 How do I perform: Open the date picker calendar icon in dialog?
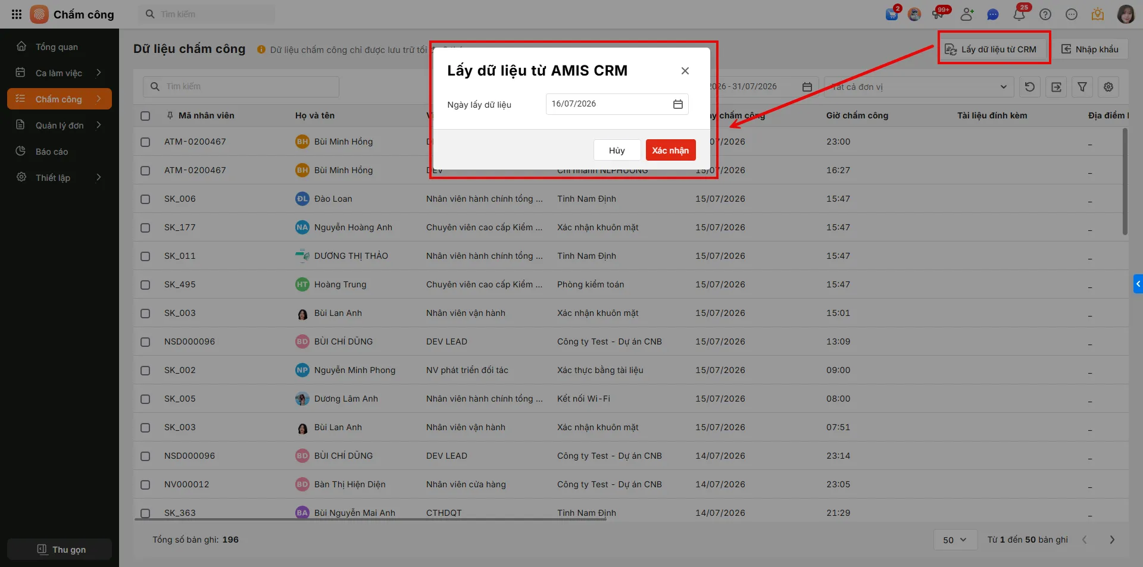coord(677,104)
